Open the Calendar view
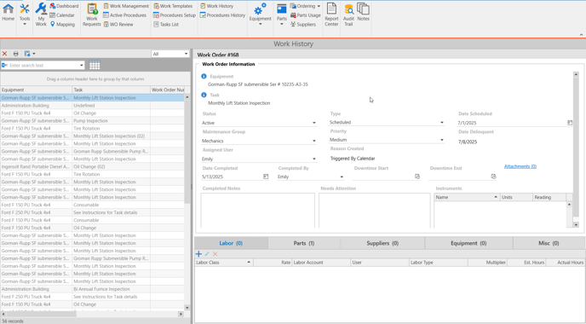The width and height of the screenshot is (586, 324). click(x=62, y=15)
